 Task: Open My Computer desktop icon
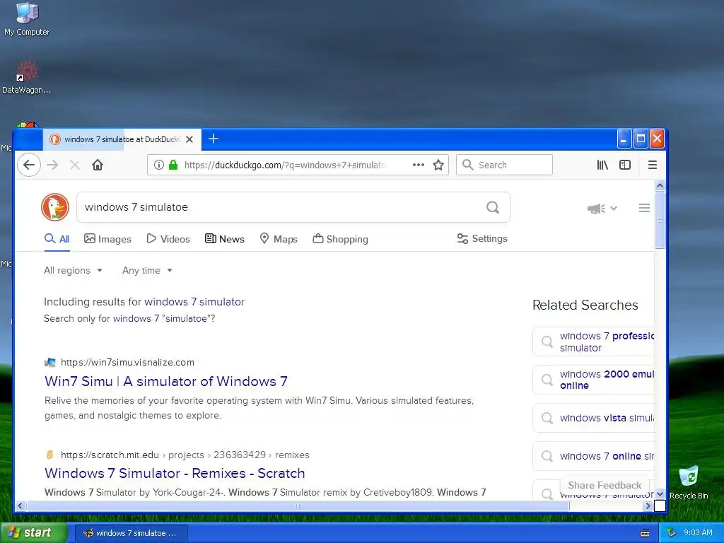[x=27, y=19]
